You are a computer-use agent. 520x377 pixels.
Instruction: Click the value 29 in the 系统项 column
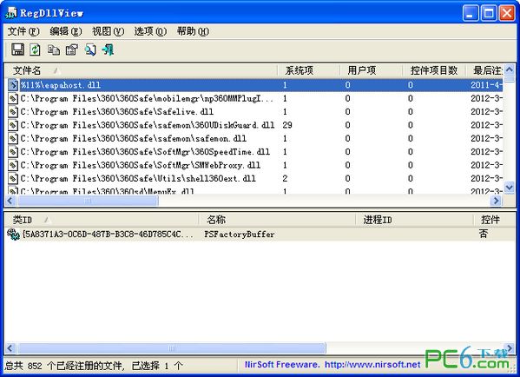[287, 125]
